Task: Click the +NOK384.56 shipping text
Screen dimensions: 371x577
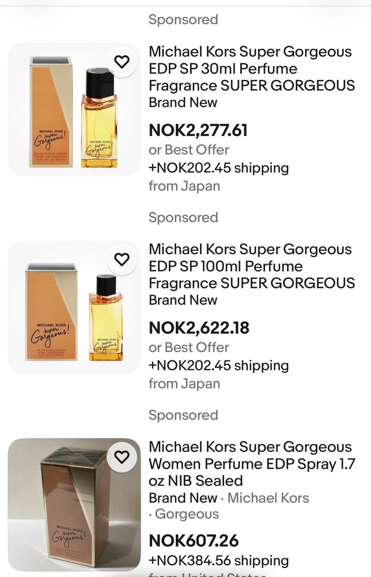Action: 219,560
